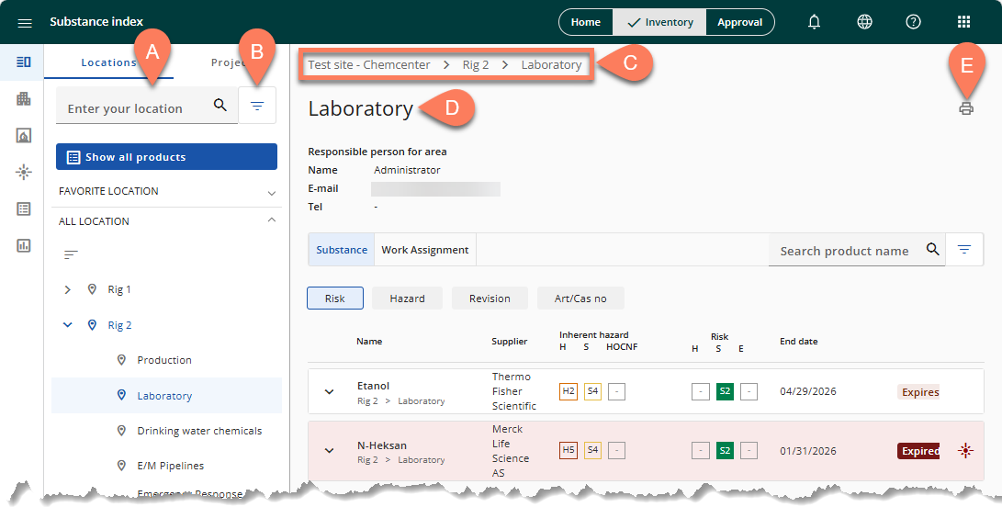
Task: Open the hamburger main menu
Action: click(x=25, y=22)
